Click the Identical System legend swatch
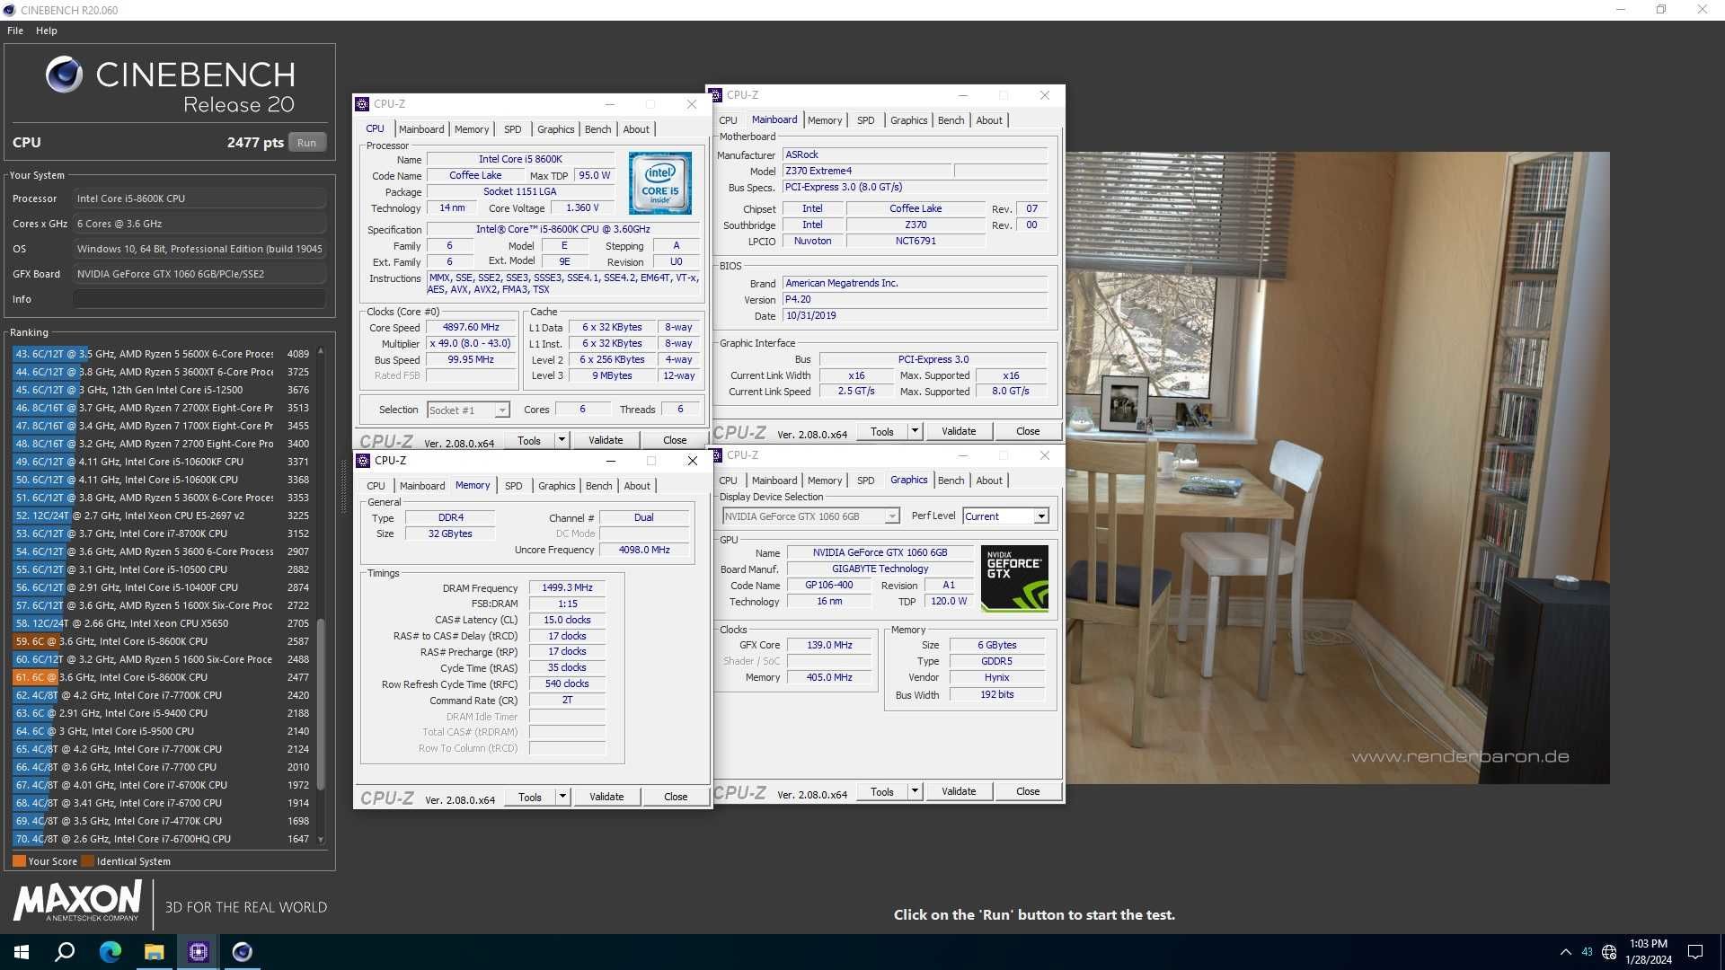Screen dimensions: 1725x970 (87, 861)
